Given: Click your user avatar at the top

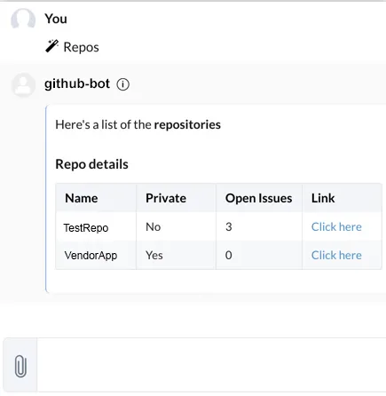Looking at the screenshot, I should tap(23, 19).
